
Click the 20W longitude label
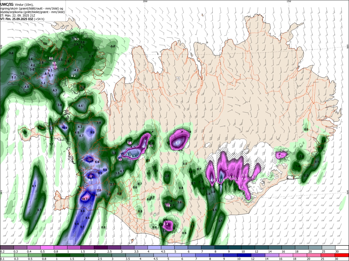(145, 1)
